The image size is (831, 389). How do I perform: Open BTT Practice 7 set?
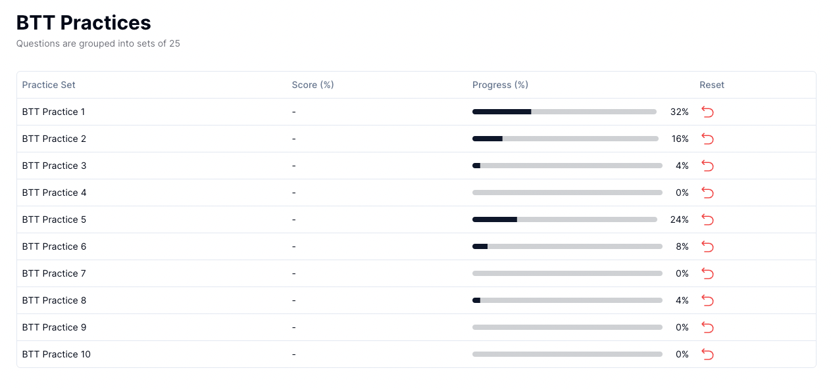point(54,273)
